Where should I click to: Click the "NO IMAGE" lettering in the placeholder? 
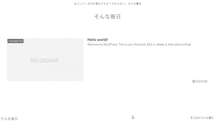pos(45,61)
